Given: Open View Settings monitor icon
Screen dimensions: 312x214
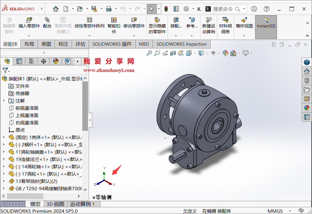Looking at the screenshot, I should pyautogui.click(x=246, y=53).
